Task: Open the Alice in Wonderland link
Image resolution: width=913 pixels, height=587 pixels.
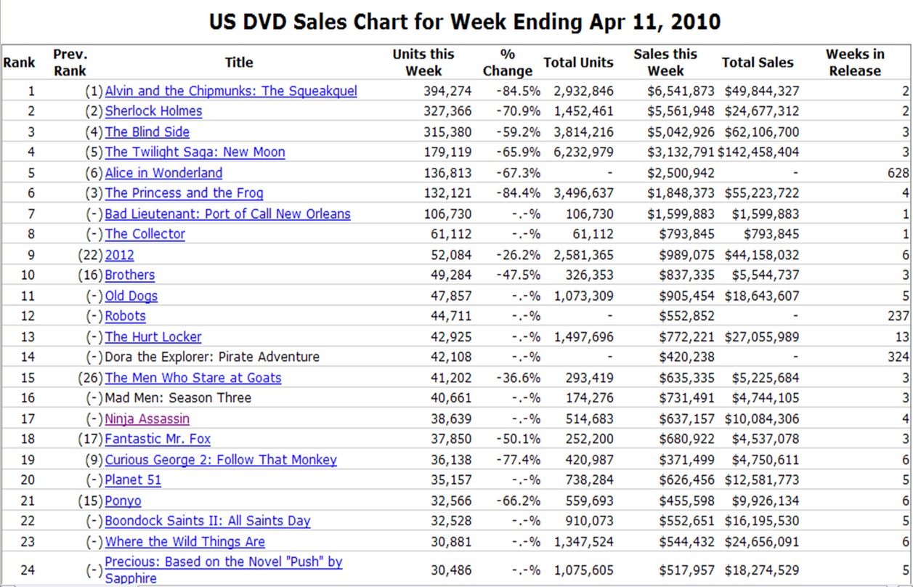Action: point(163,173)
